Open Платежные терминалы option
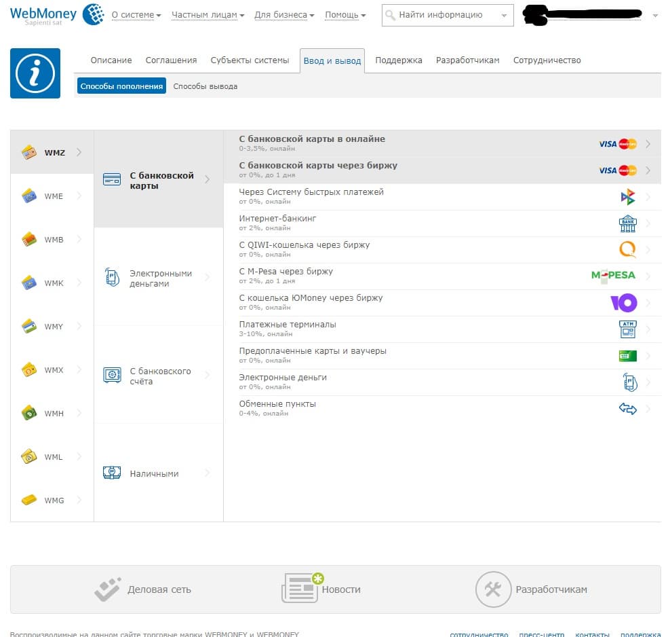Screen dimensions: 670x637 (x=442, y=329)
